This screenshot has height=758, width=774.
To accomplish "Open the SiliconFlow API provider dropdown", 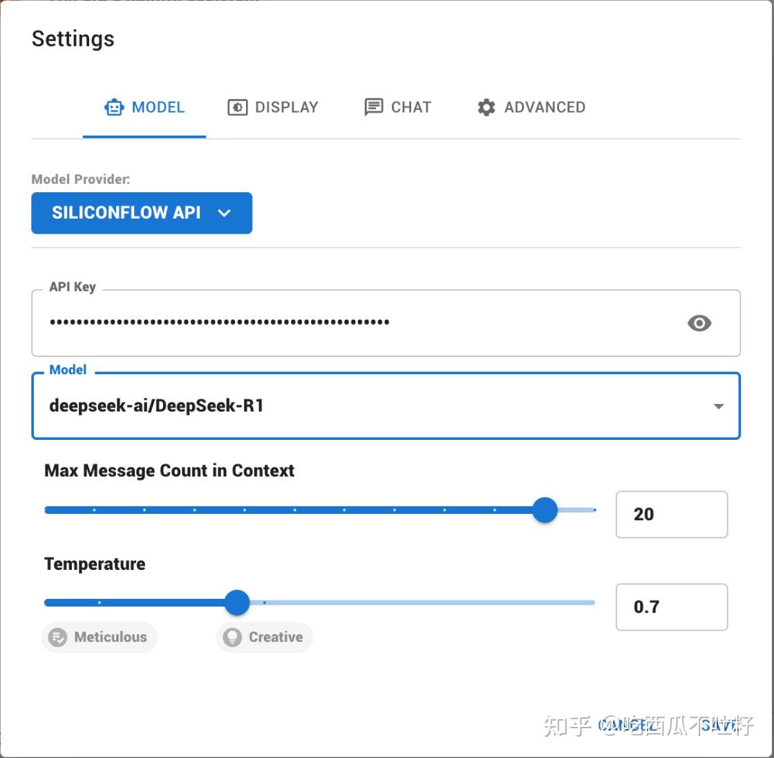I will click(x=142, y=213).
